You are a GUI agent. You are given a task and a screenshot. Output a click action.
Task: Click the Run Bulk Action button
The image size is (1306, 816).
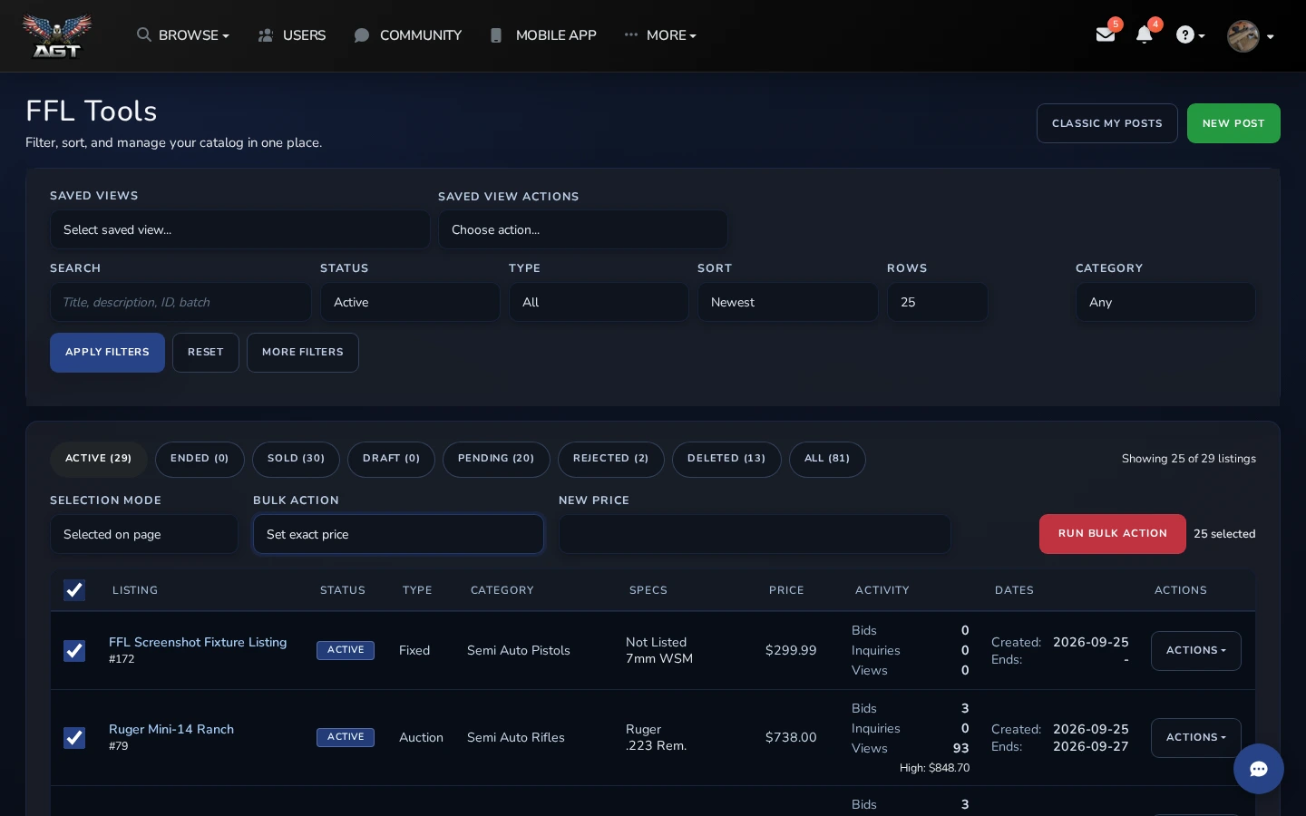pyautogui.click(x=1113, y=534)
